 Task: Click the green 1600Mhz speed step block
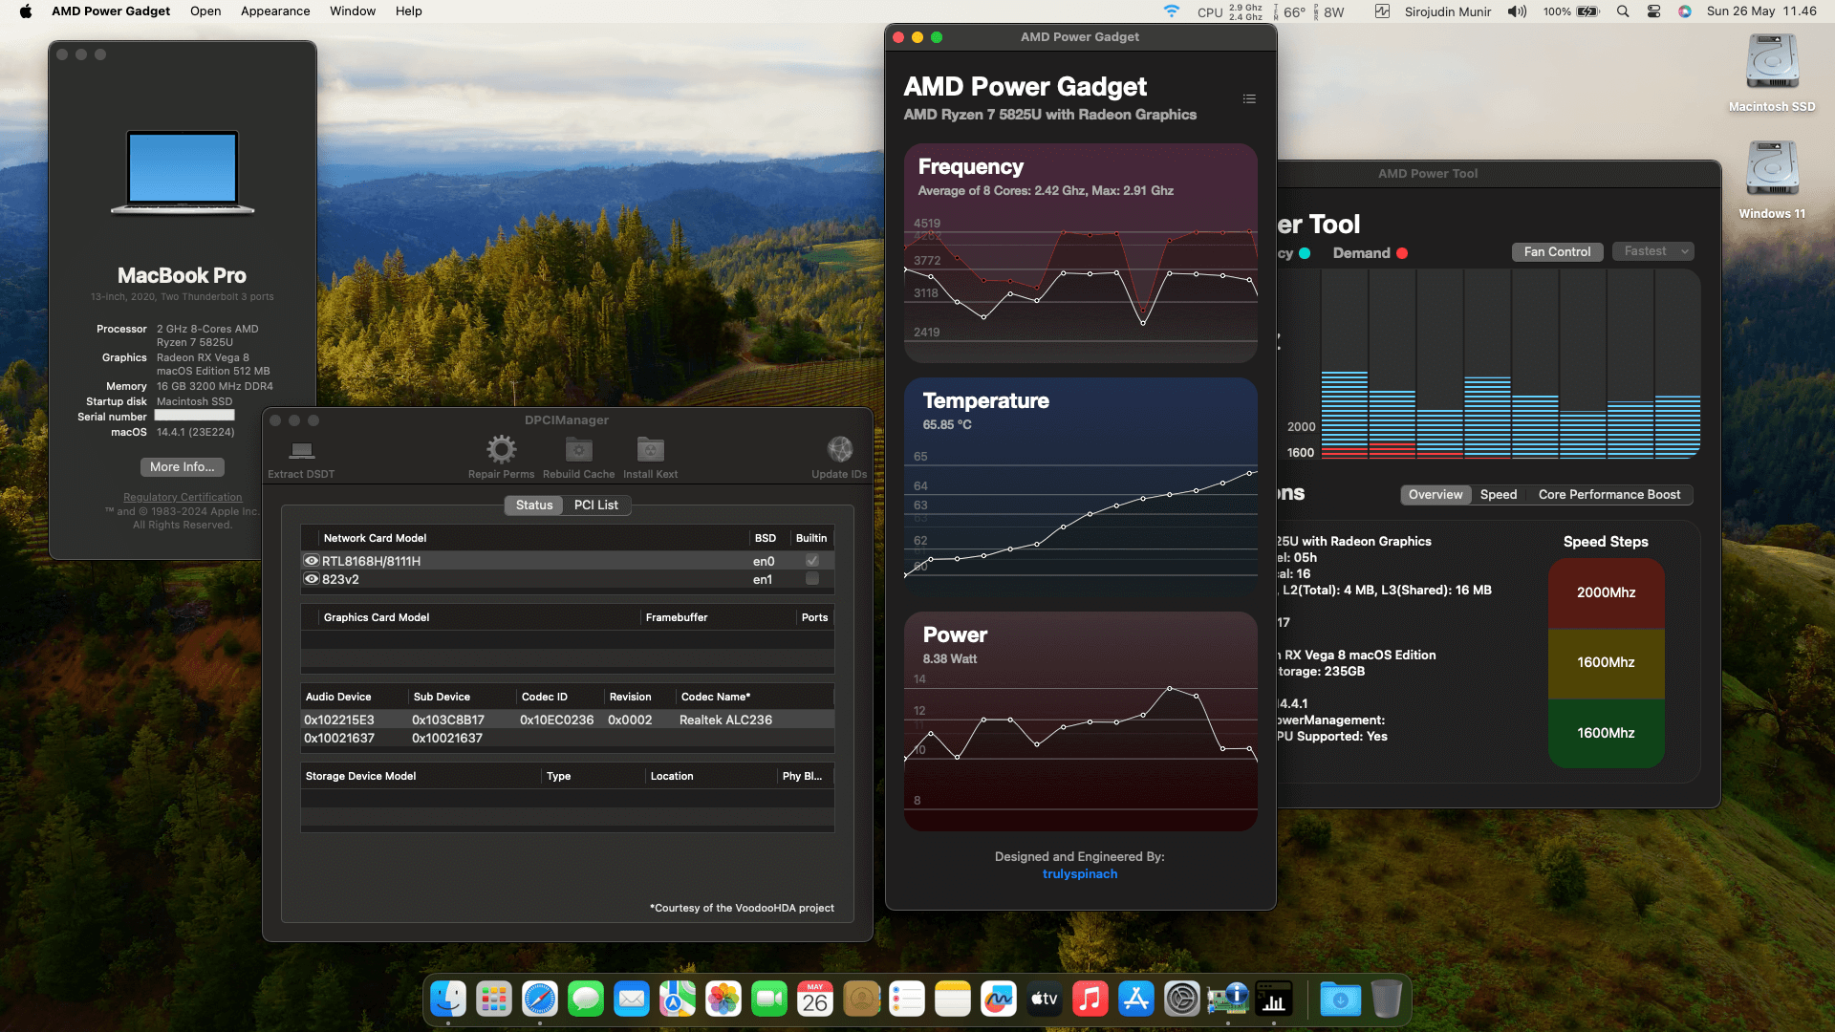[x=1607, y=733]
